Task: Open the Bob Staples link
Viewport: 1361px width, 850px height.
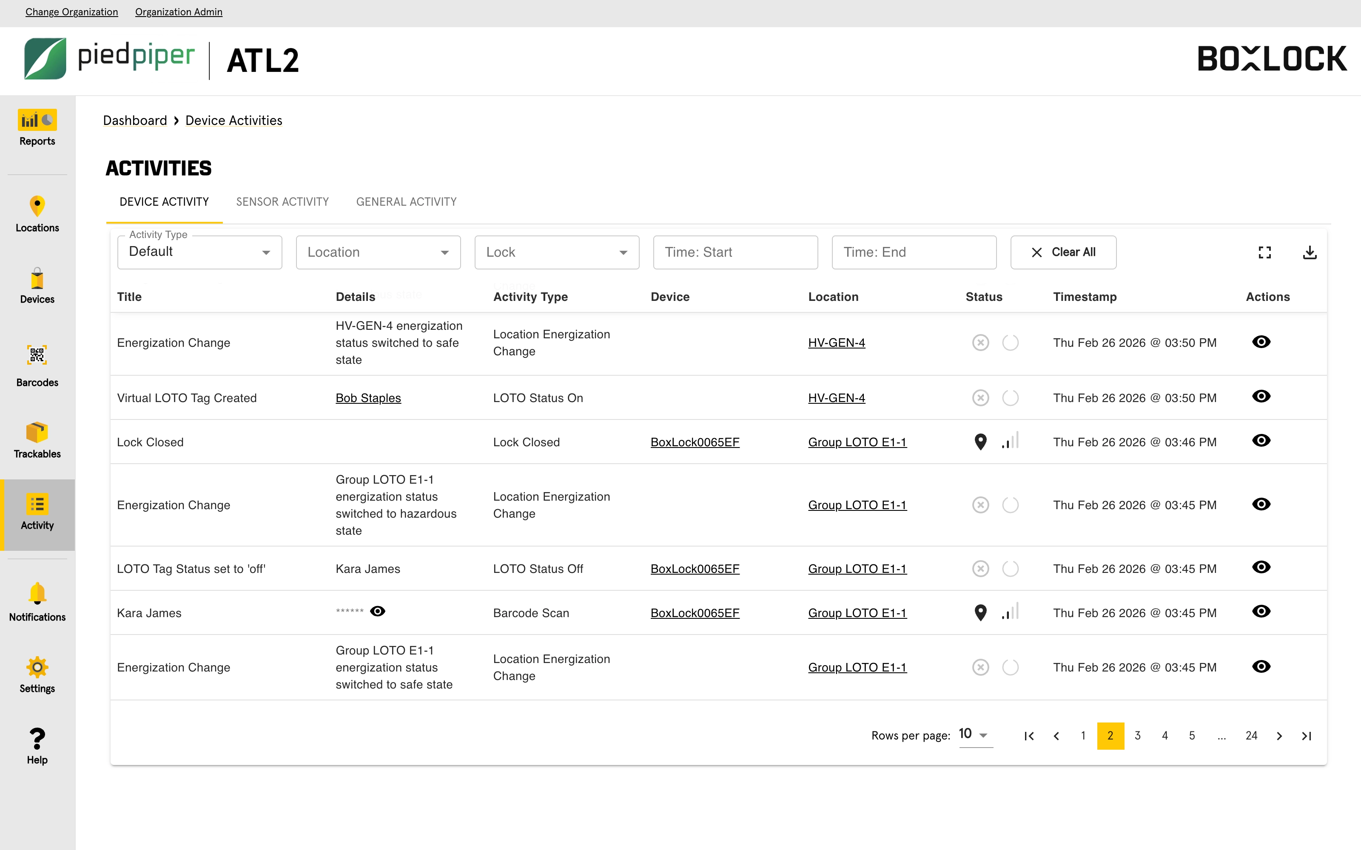Action: click(368, 398)
